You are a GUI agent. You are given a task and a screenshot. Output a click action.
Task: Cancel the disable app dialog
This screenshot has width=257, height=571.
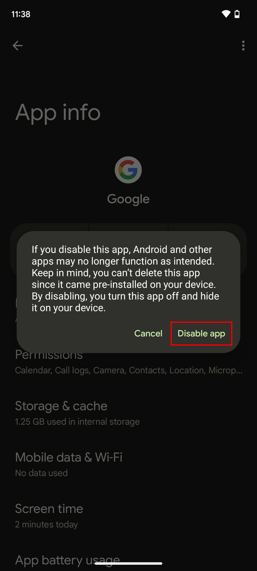(x=148, y=333)
